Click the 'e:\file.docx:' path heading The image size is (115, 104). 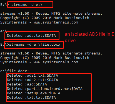[15, 71]
